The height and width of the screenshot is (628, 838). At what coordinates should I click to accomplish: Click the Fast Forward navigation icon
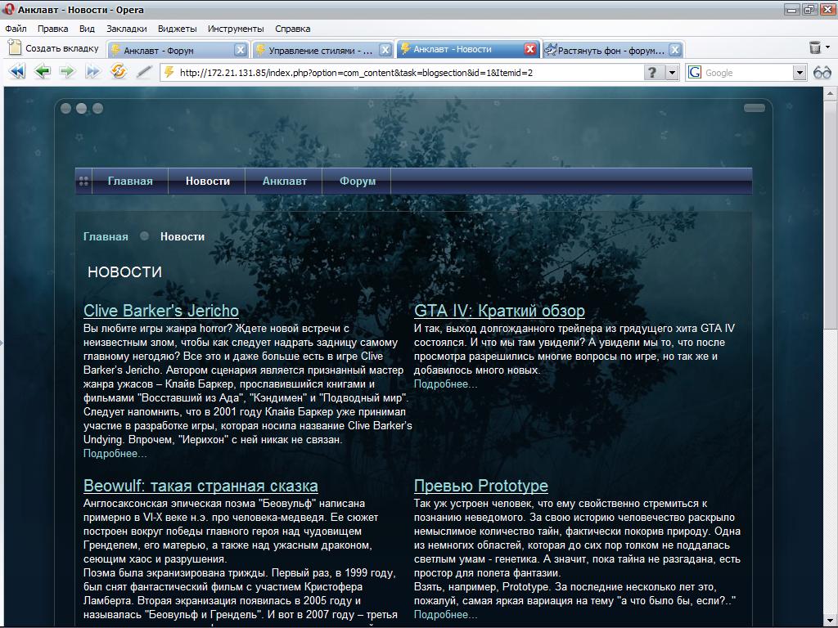[x=93, y=72]
